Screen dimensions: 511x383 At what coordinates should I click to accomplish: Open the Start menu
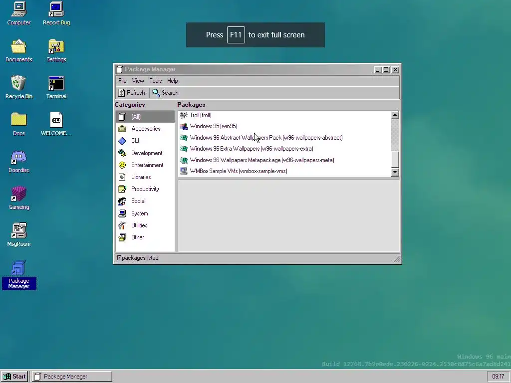(14, 377)
